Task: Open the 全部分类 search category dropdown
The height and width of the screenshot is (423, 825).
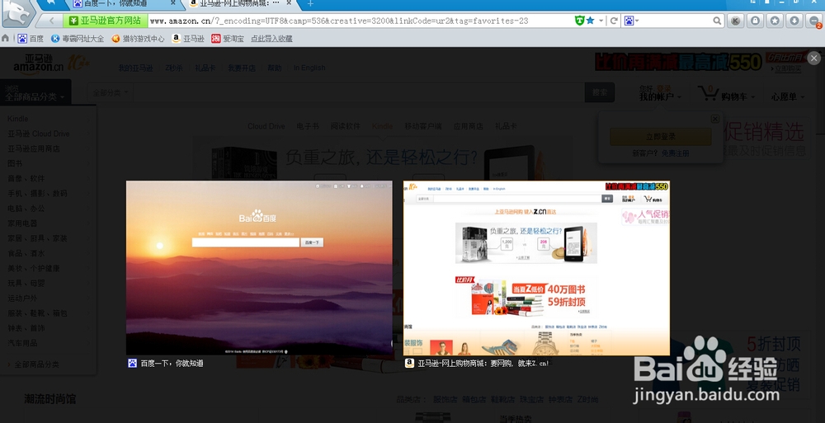Action: [x=111, y=92]
